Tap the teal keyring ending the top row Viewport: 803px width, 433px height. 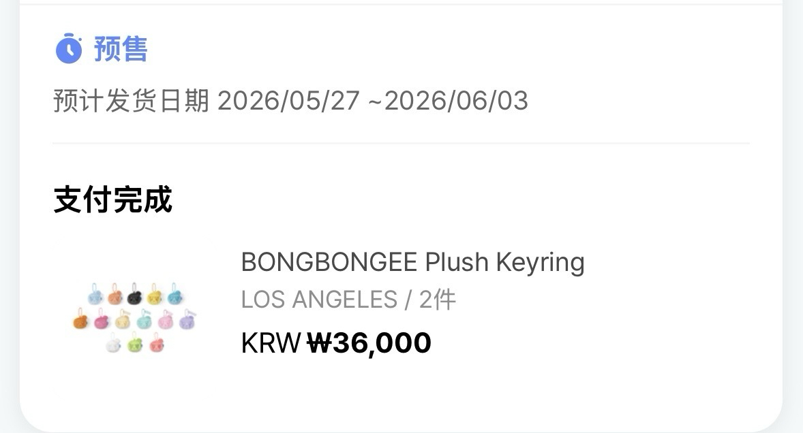coord(175,296)
